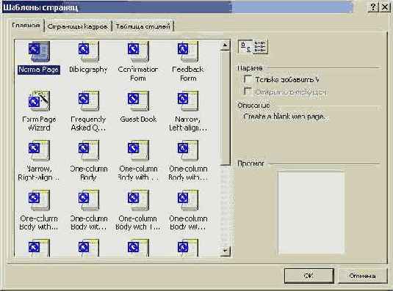Click the template list scroll-down arrow
Screen dimensions: 393x291
click(225, 251)
